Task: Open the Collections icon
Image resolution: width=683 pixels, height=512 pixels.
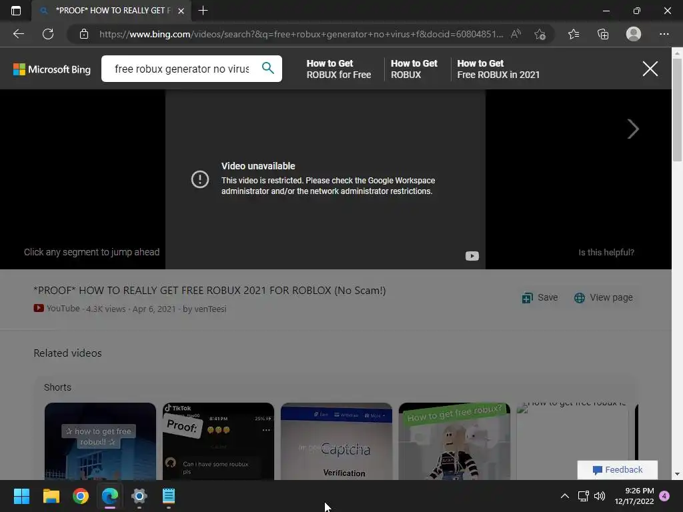Action: point(603,34)
